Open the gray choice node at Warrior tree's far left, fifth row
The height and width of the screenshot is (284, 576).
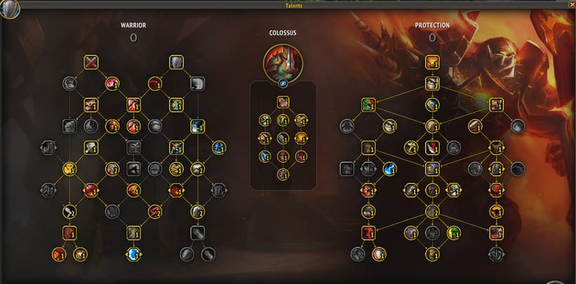pyautogui.click(x=48, y=147)
